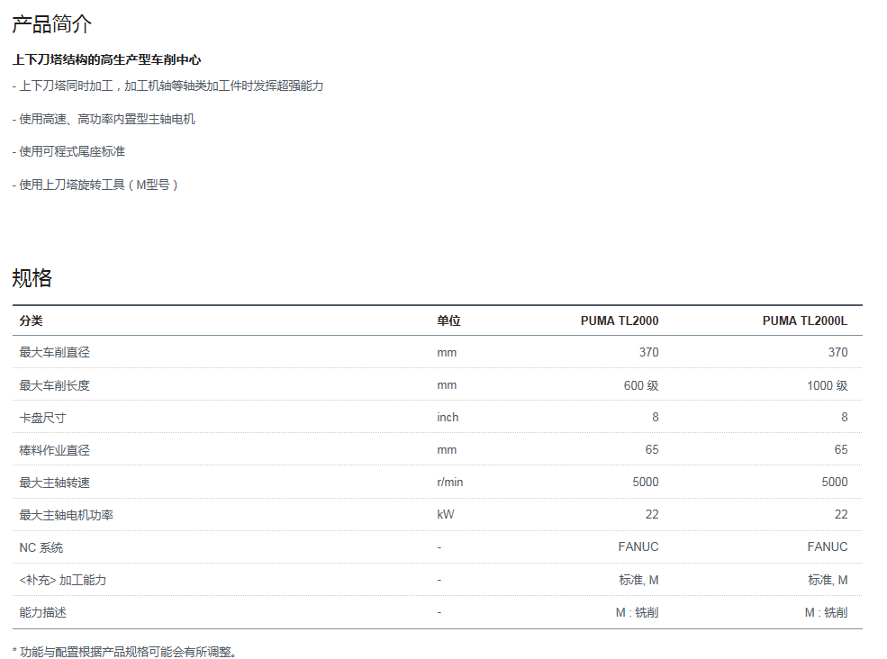Click the 分类 column header
The height and width of the screenshot is (659, 887).
(x=32, y=320)
